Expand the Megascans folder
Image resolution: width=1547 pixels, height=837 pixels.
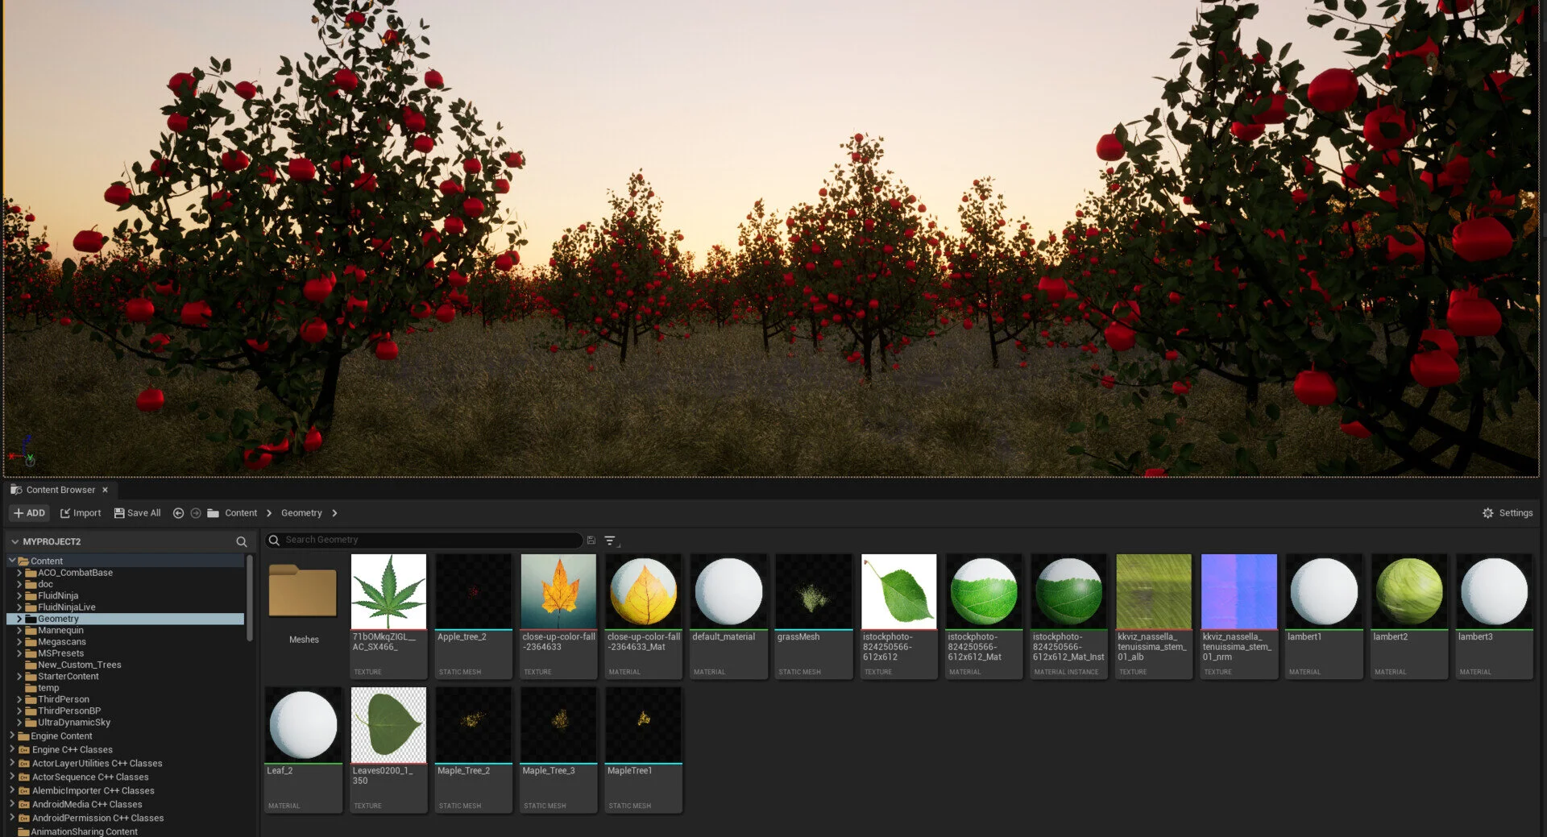point(19,642)
